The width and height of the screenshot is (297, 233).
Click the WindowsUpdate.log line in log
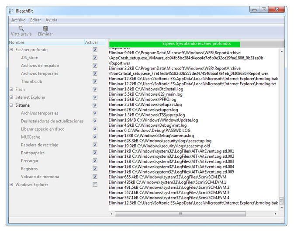[x=153, y=120]
